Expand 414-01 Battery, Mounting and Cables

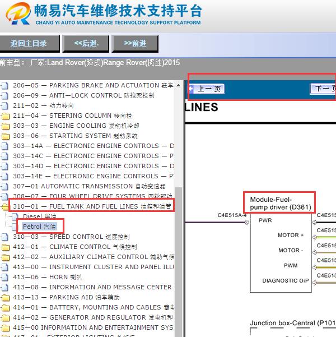(x=6, y=307)
